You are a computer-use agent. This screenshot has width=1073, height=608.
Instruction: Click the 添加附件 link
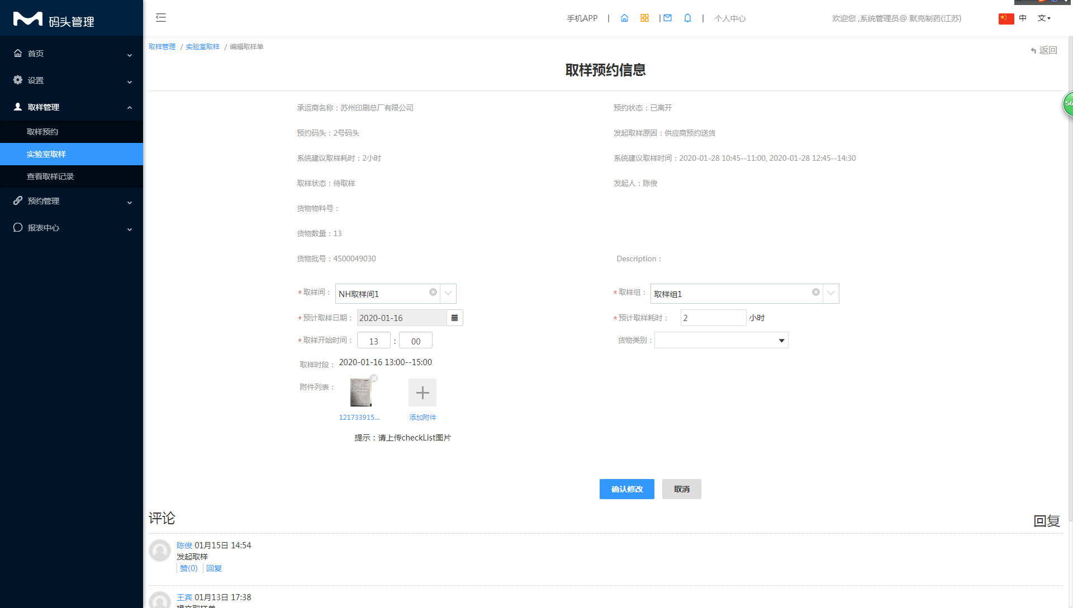click(422, 418)
